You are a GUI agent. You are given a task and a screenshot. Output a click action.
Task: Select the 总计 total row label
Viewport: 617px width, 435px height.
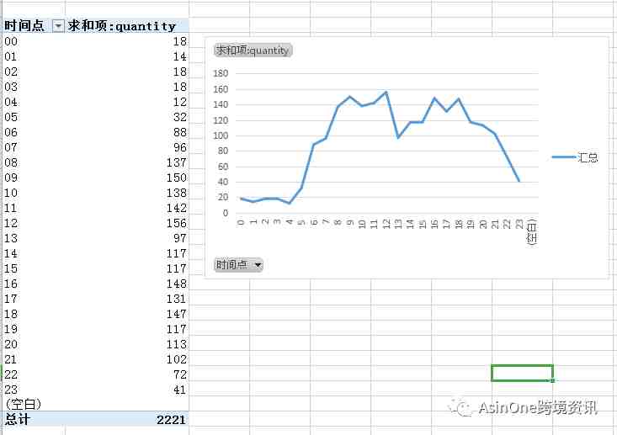pos(17,419)
